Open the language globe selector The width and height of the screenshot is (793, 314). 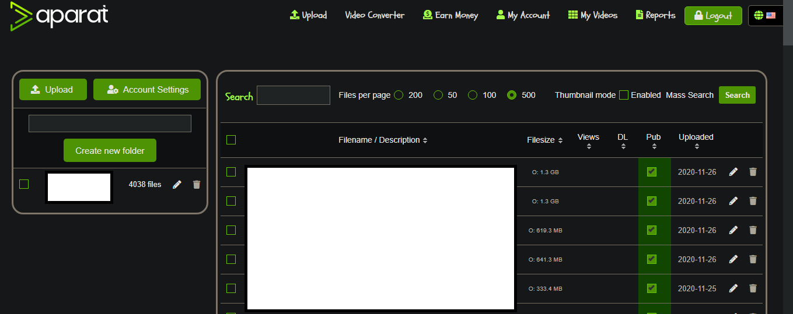tap(765, 16)
